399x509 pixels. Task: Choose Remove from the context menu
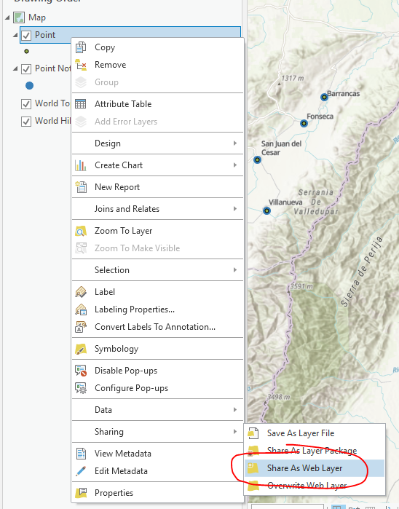tap(157, 65)
